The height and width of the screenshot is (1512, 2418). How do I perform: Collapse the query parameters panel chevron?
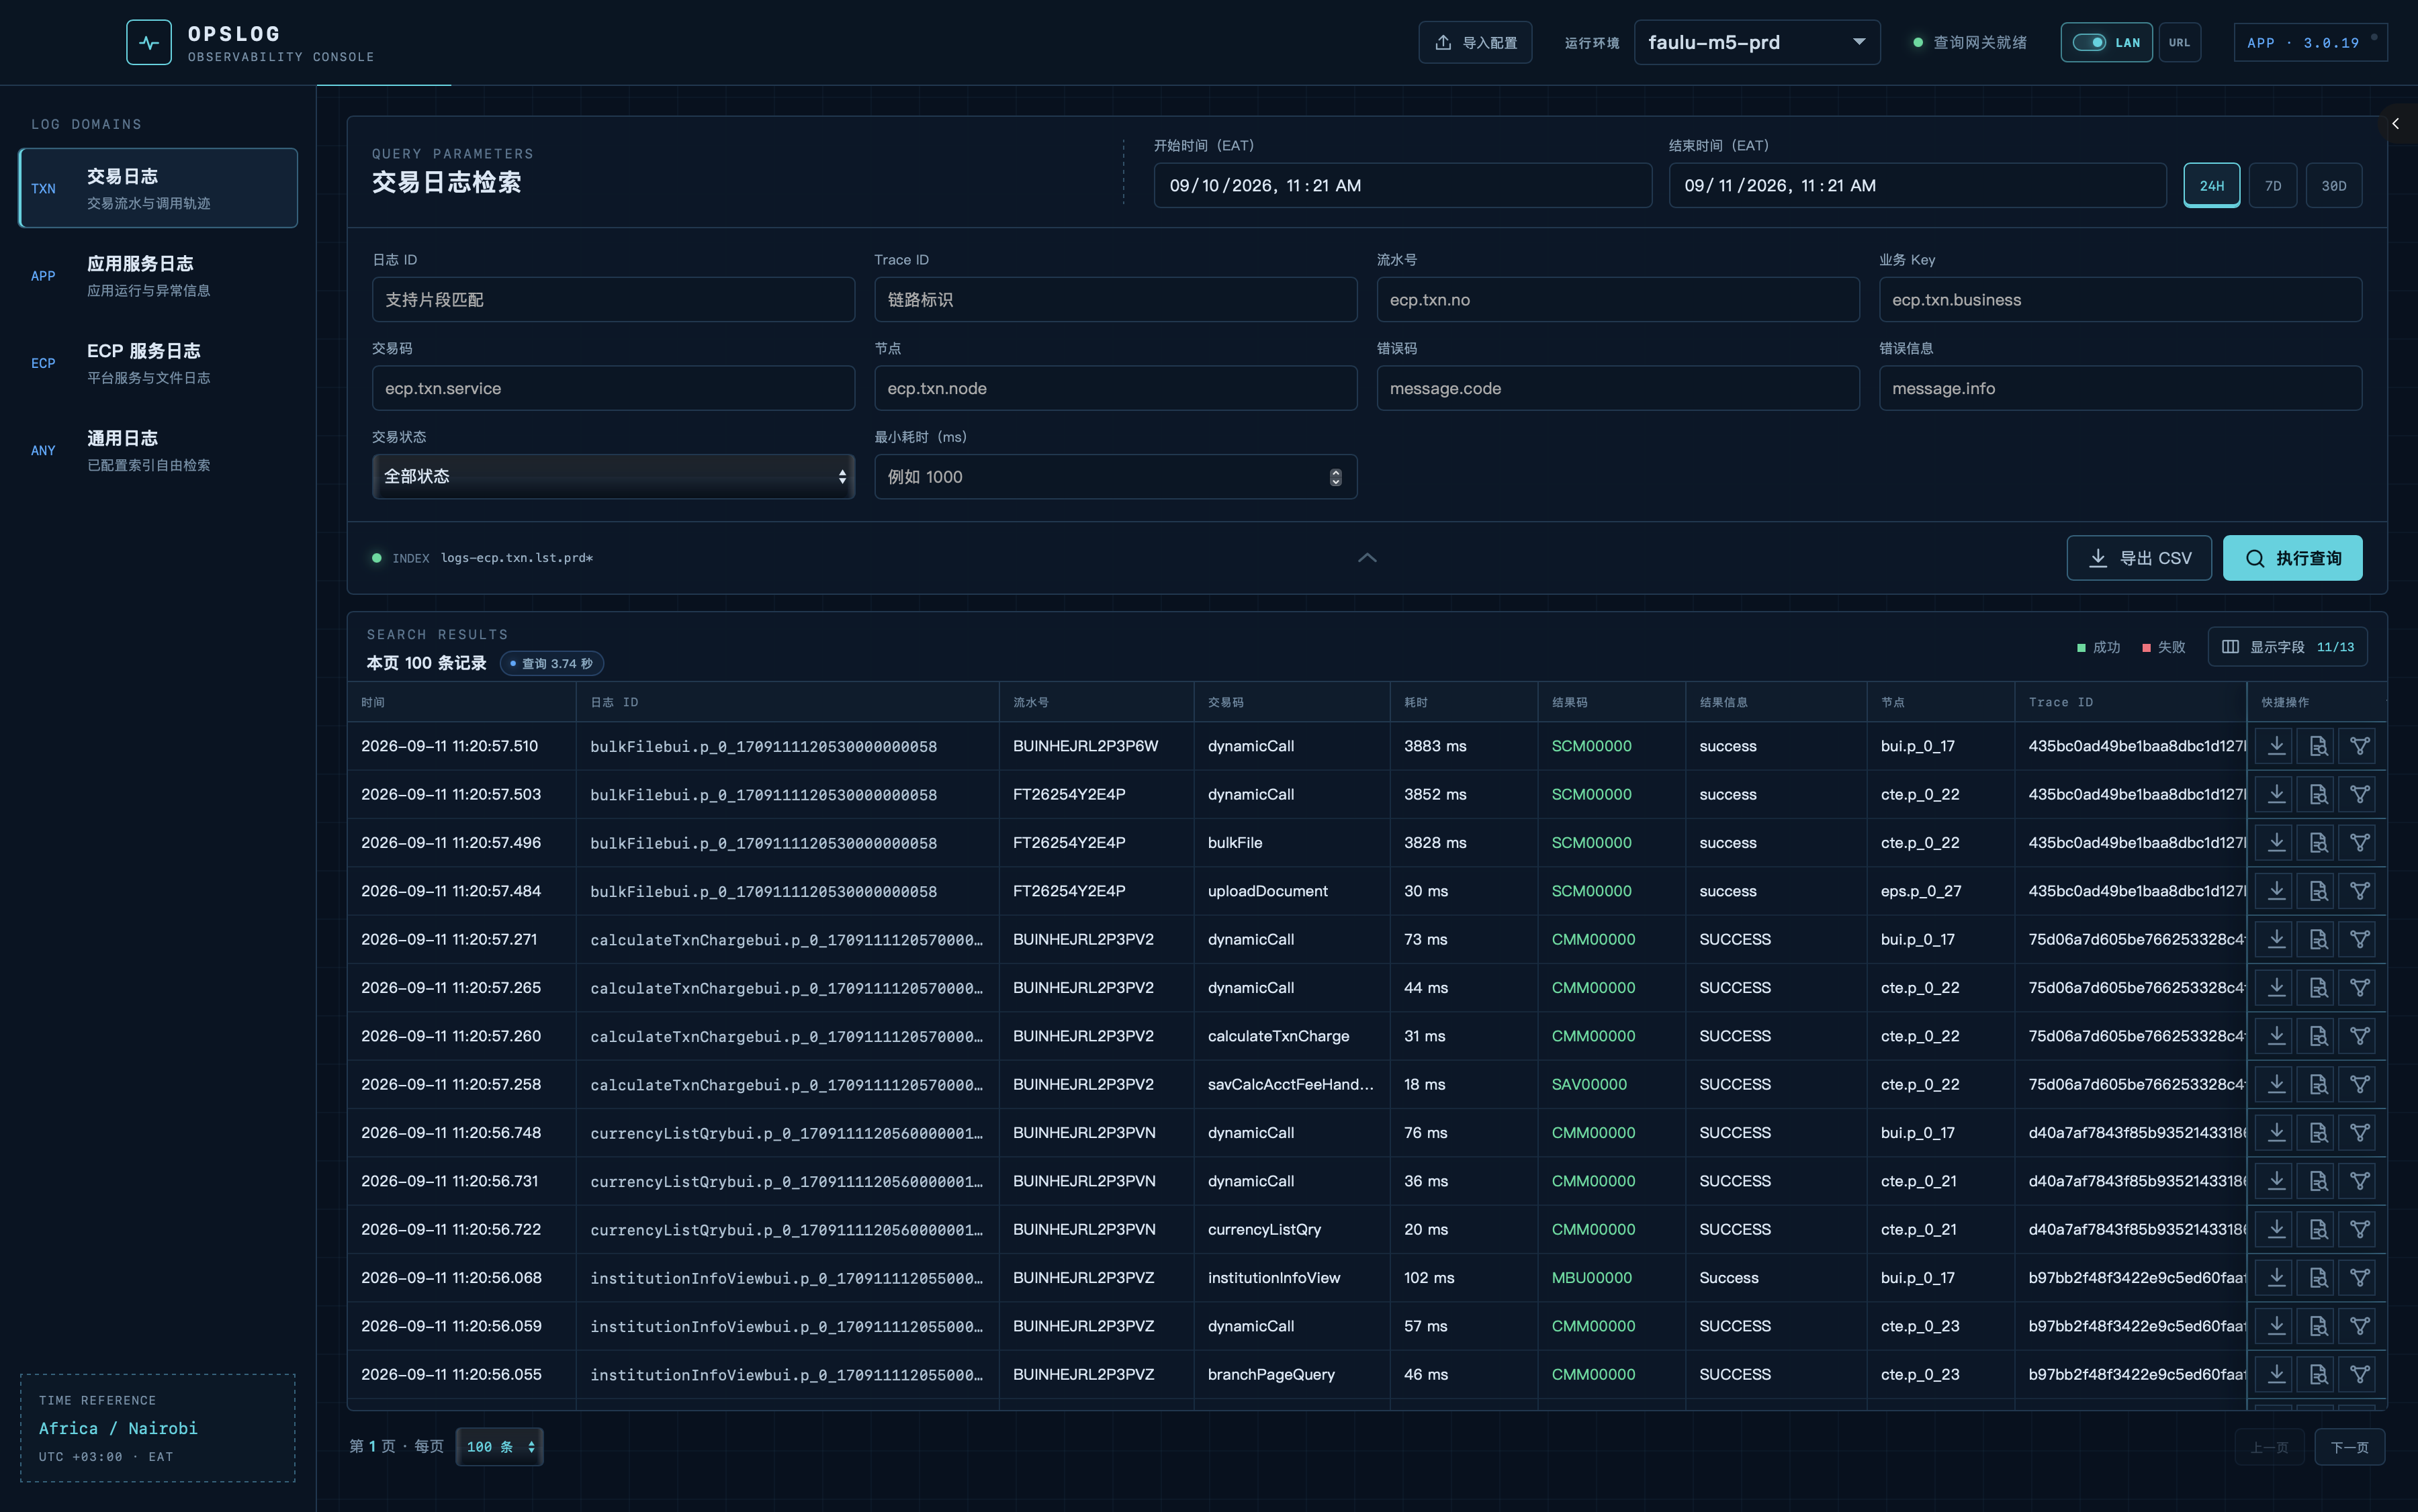(x=1367, y=558)
